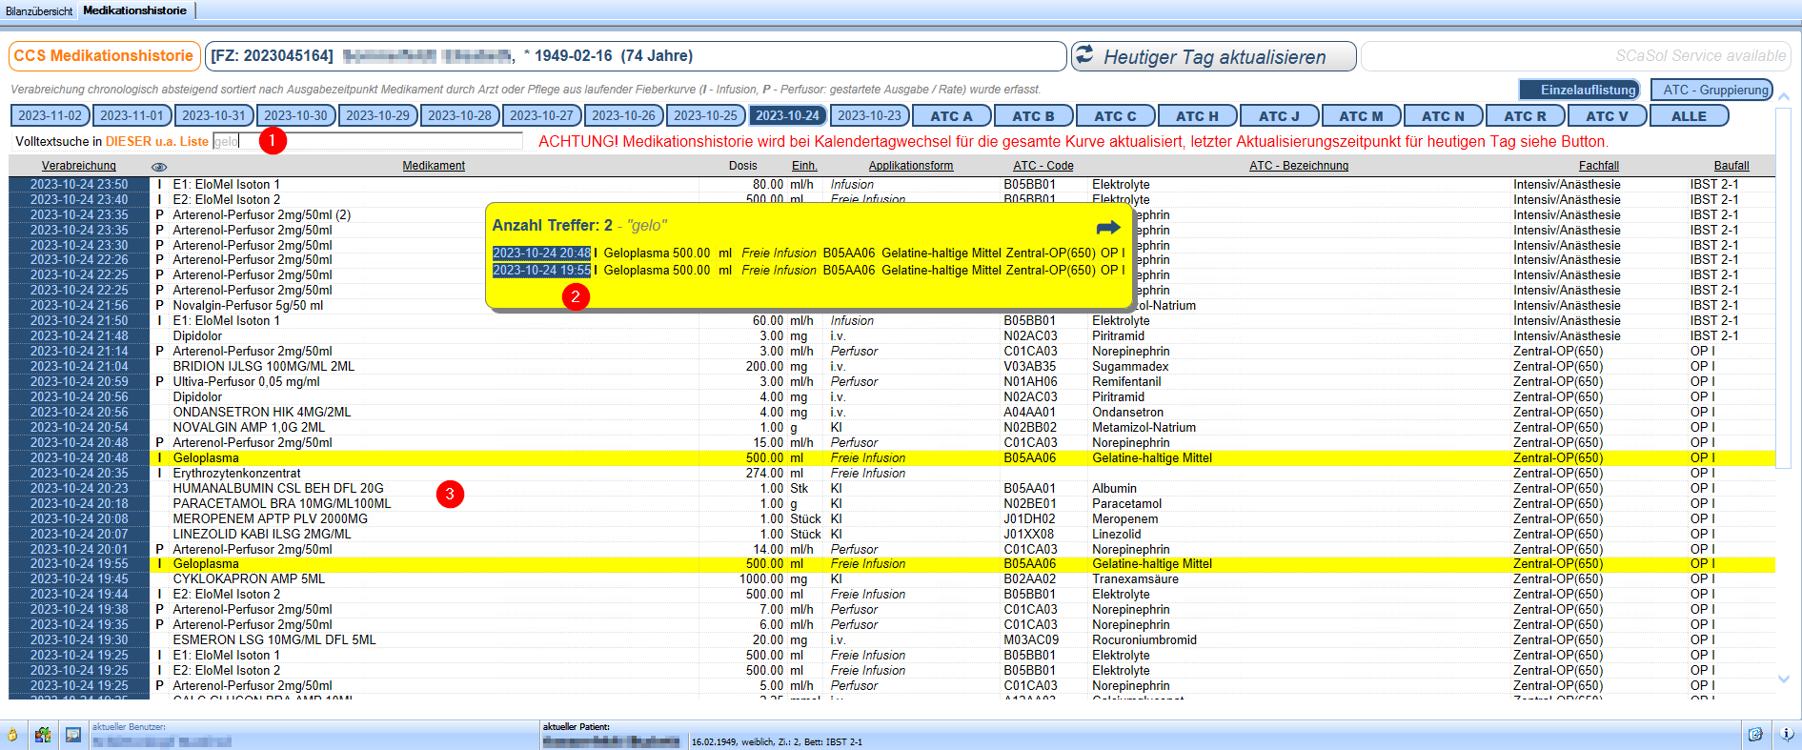Open day tab 2023-10-27
The width and height of the screenshot is (1802, 750).
pyautogui.click(x=542, y=115)
